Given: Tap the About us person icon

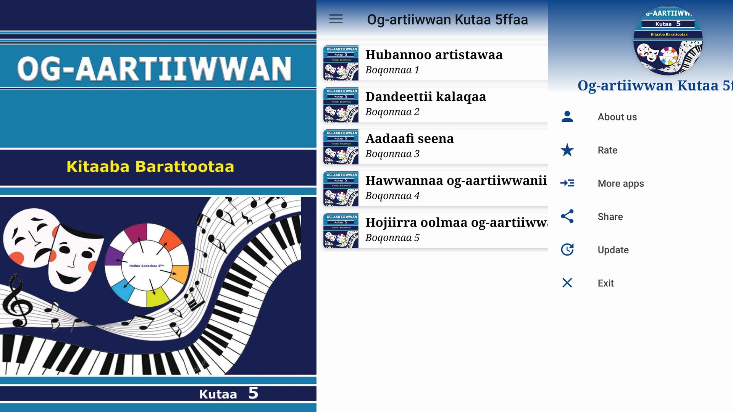Looking at the screenshot, I should tap(567, 117).
